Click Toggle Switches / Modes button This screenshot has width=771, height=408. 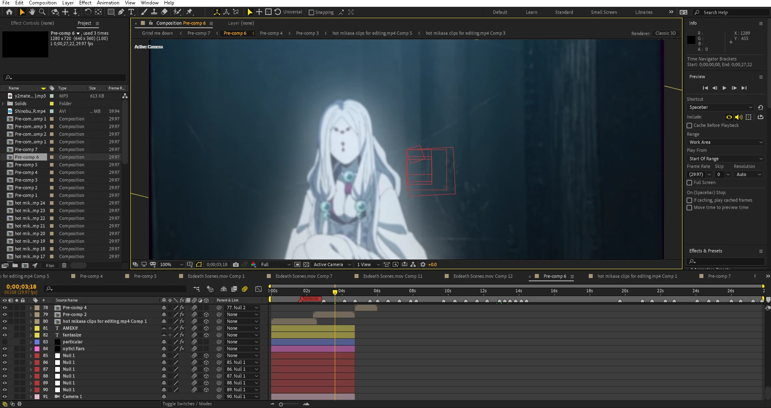click(187, 404)
